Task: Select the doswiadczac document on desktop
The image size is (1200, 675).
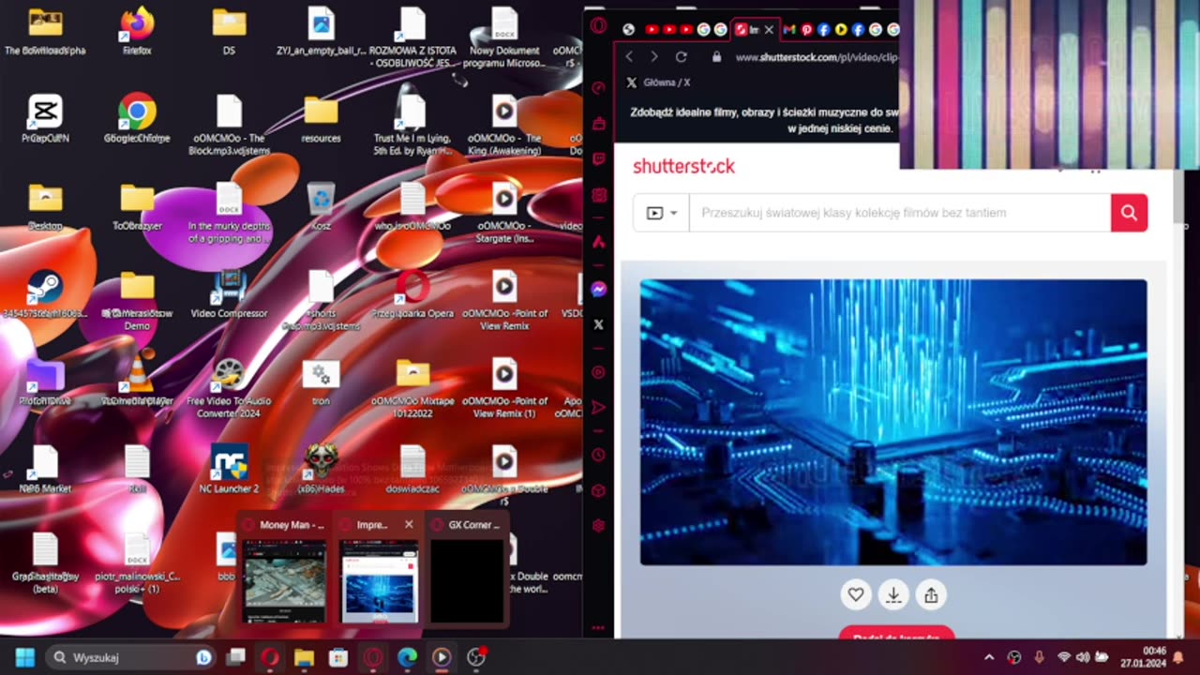Action: click(412, 469)
